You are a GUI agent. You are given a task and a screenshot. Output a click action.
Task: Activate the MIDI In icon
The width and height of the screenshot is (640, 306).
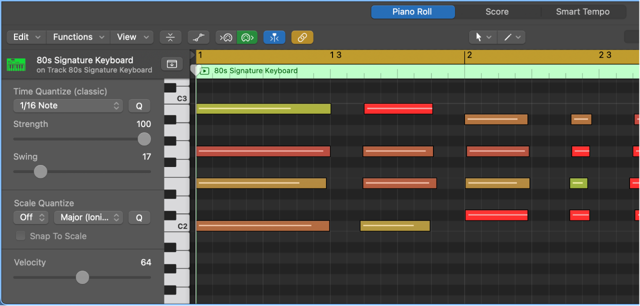[224, 37]
